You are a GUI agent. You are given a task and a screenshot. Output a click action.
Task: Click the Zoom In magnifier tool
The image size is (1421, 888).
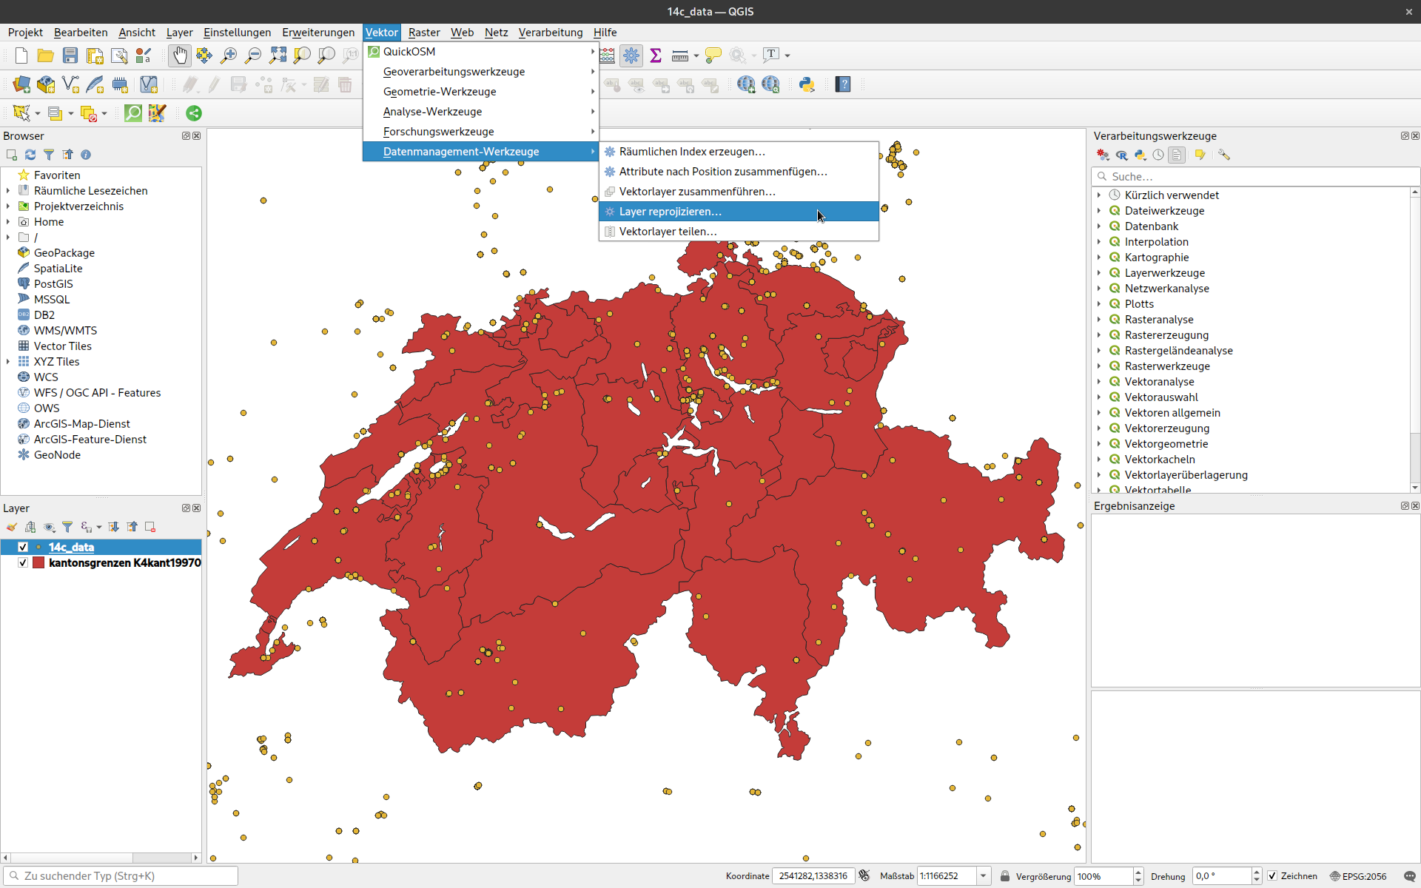(x=229, y=55)
